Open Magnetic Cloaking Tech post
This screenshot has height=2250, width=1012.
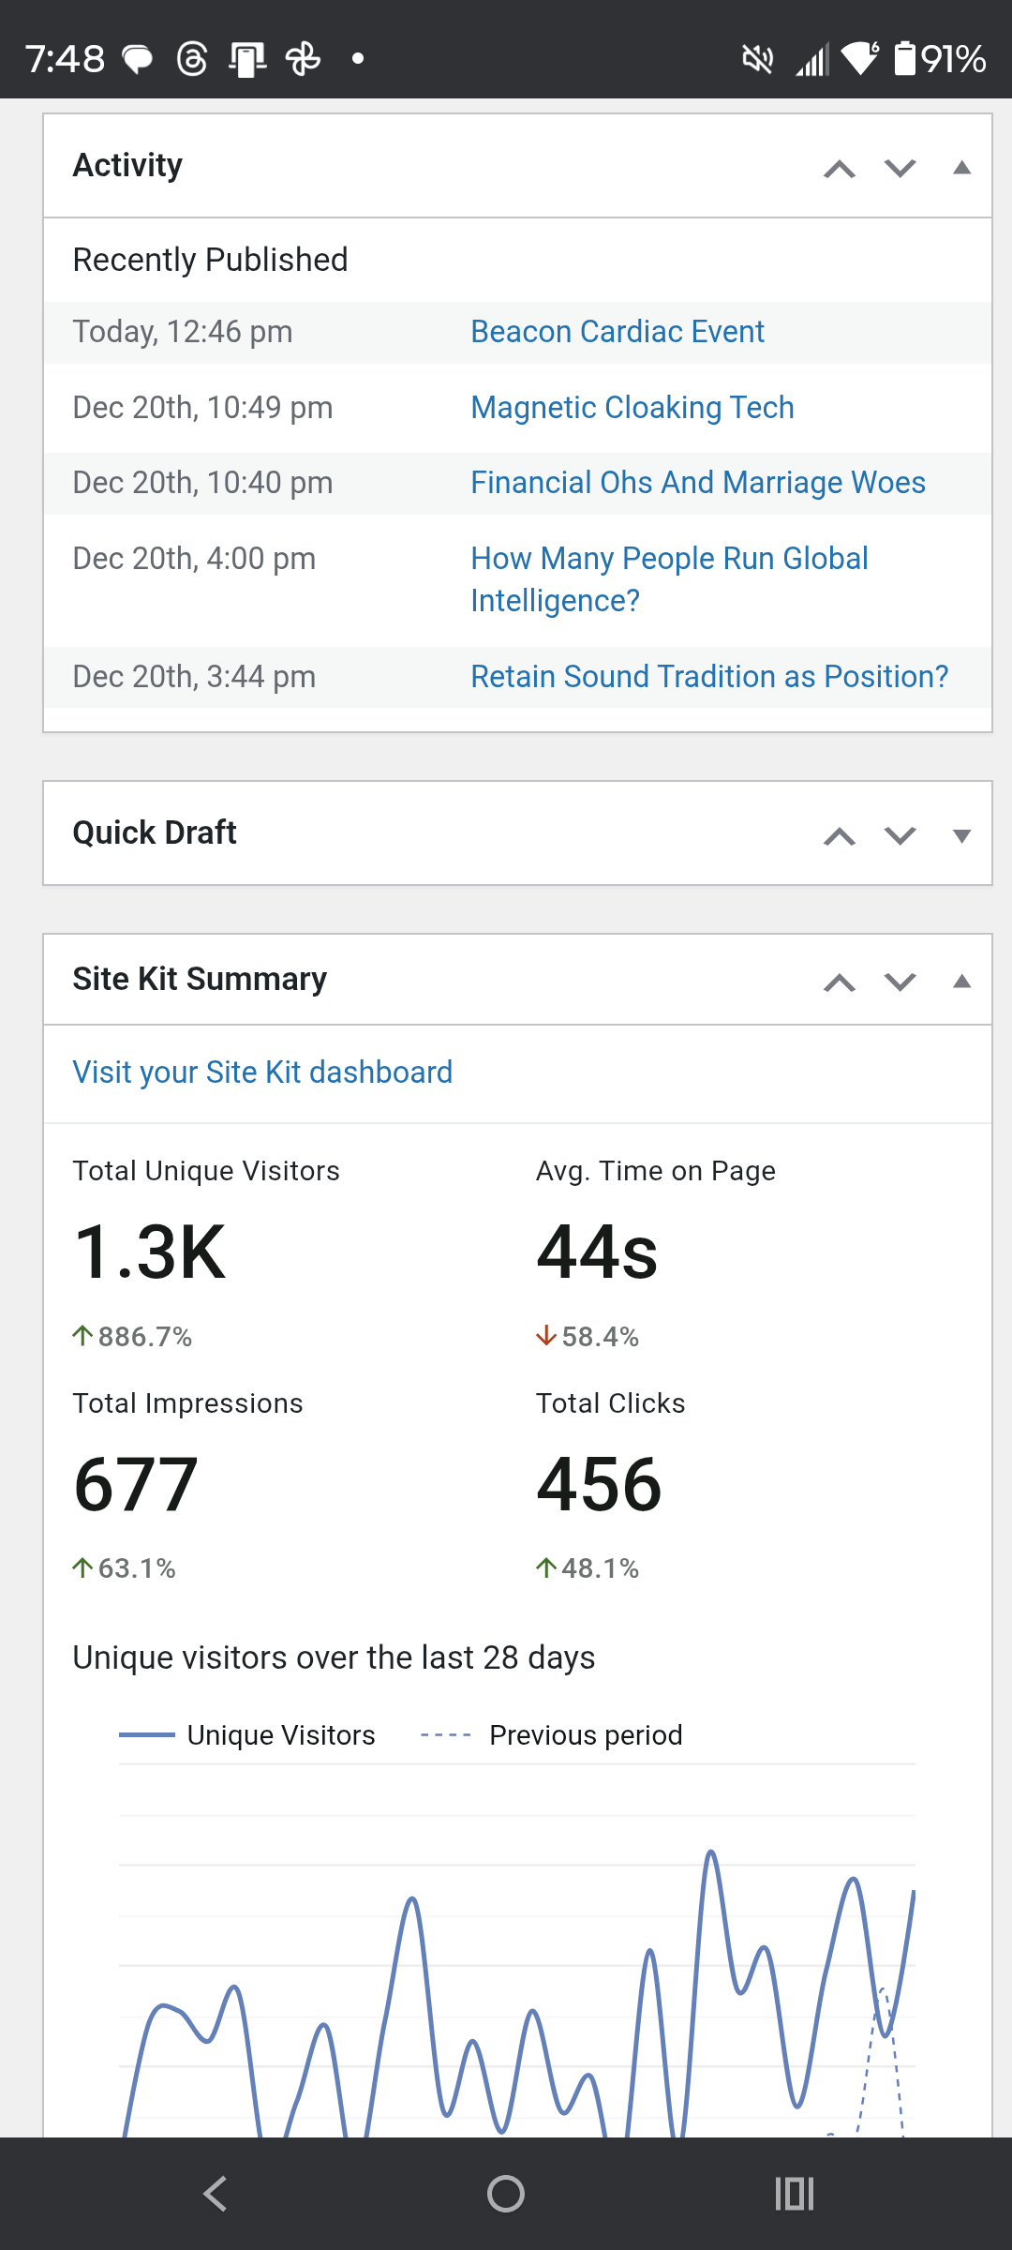pos(632,408)
